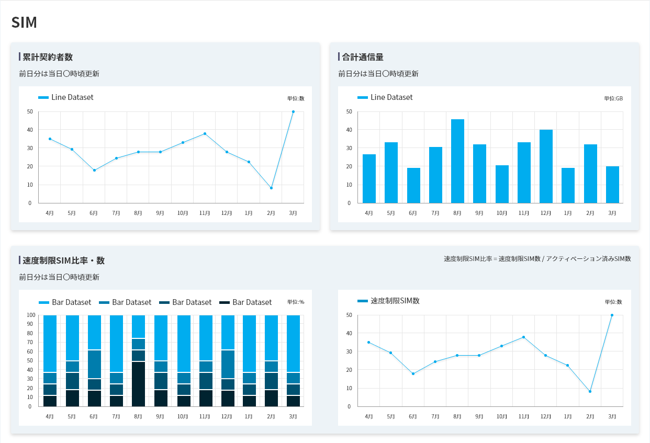Click the medium blue segment of 6月 stacked bar
650x443 pixels.
coord(94,364)
